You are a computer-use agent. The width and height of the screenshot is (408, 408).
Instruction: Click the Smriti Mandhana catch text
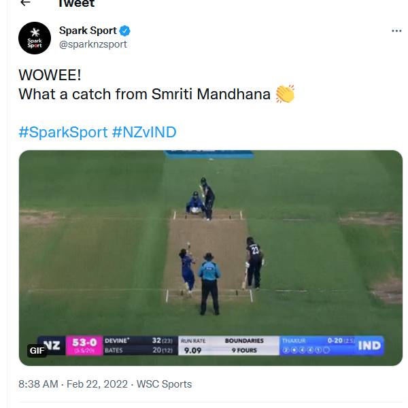(144, 94)
